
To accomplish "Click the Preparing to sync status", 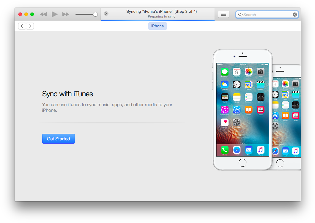I will (x=162, y=16).
